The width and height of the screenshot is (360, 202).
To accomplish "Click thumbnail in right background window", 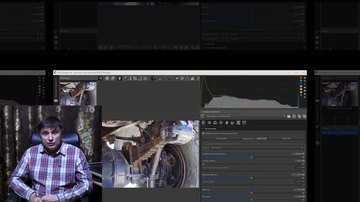I will pos(339,94).
